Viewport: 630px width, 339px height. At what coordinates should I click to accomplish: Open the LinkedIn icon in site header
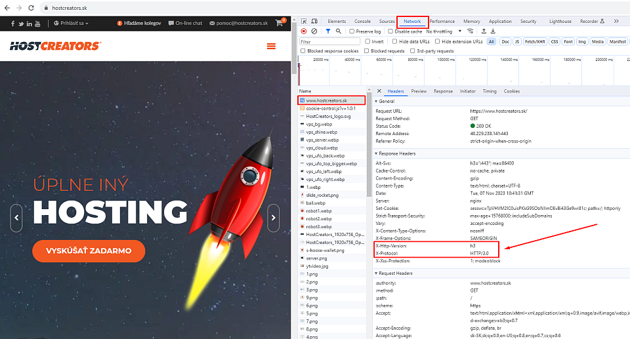[30, 24]
